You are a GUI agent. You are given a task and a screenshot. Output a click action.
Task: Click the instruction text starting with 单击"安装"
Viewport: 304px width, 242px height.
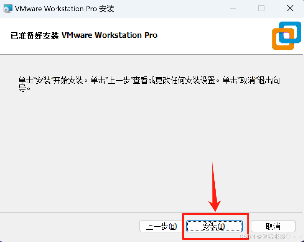click(x=149, y=84)
